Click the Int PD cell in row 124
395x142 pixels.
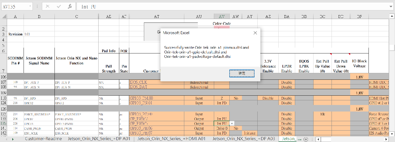tap(222, 103)
